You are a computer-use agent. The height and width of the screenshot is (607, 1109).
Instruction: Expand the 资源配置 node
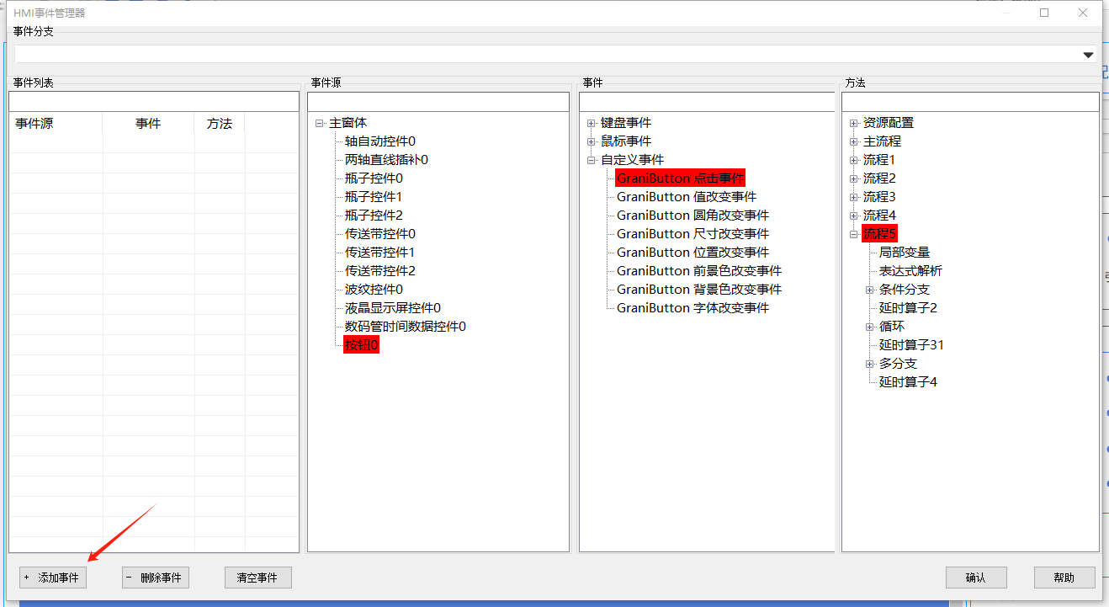click(x=854, y=123)
